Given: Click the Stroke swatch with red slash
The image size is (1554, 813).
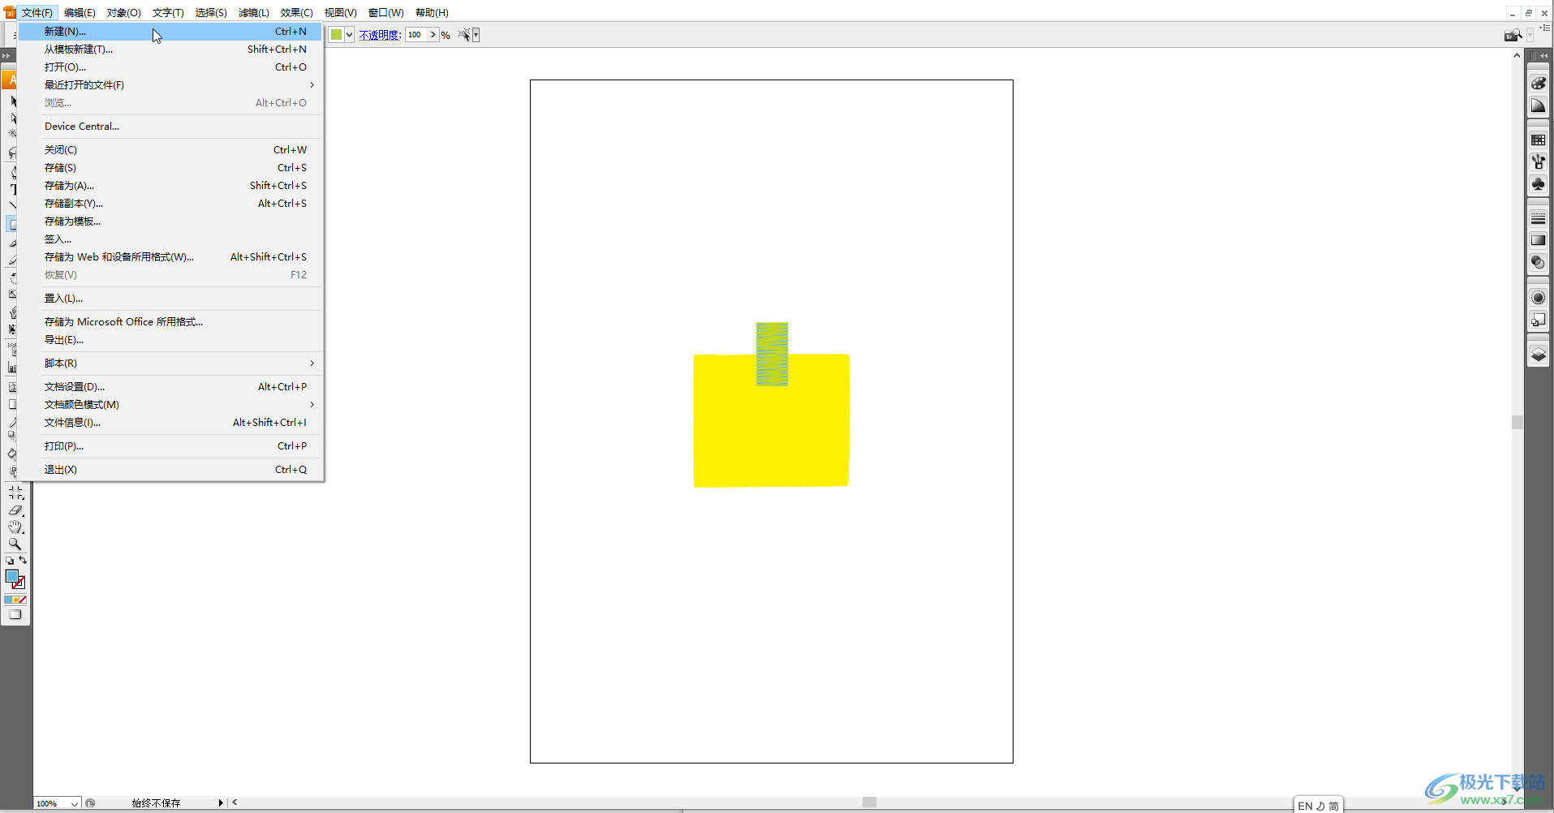Looking at the screenshot, I should pyautogui.click(x=19, y=583).
